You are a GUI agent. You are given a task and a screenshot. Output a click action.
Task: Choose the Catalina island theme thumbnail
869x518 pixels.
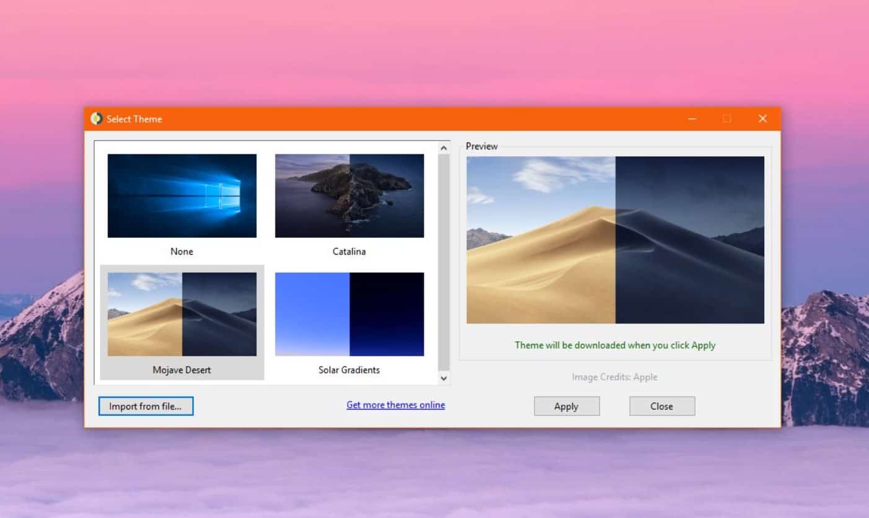click(350, 196)
